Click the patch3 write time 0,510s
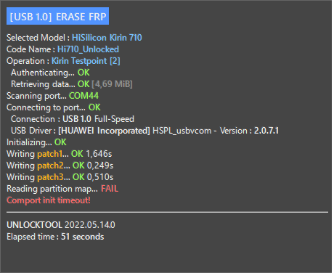This screenshot has width=334, height=273. coord(100,177)
